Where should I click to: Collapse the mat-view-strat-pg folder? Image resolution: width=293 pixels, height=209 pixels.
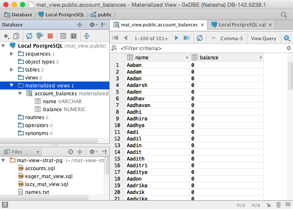click(3, 160)
